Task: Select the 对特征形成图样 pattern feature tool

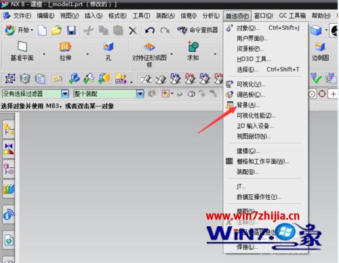Action: [149, 55]
